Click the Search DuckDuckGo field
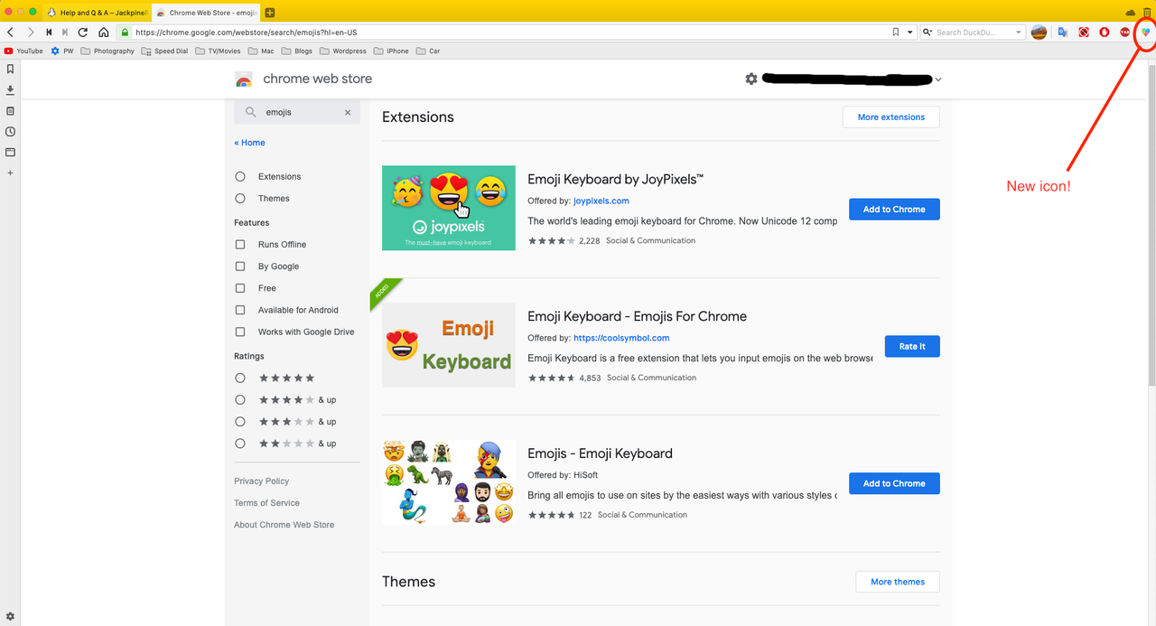Screen dimensions: 1156x626 (973, 33)
